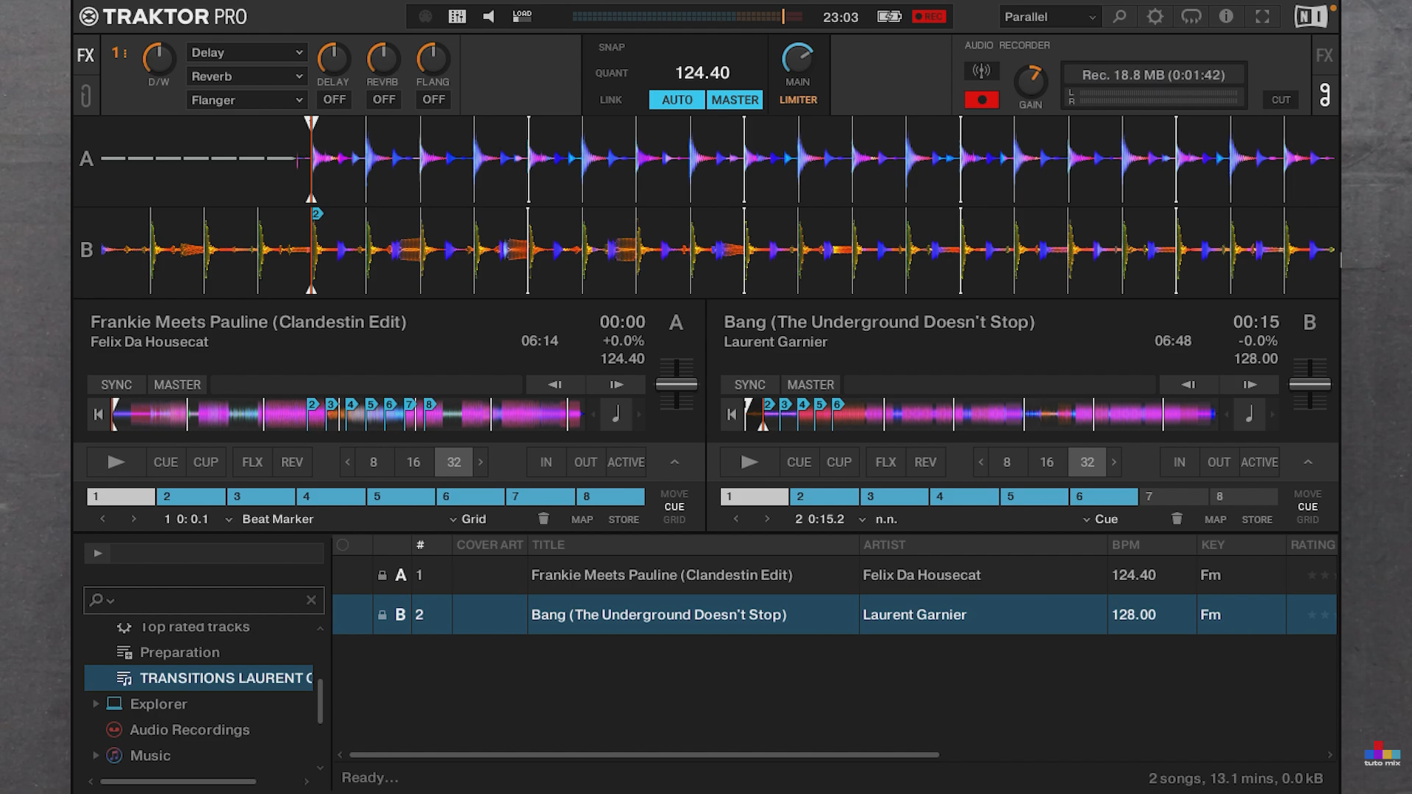Toggle headphones cue icon in header
This screenshot has width=1412, height=794.
click(x=1191, y=16)
